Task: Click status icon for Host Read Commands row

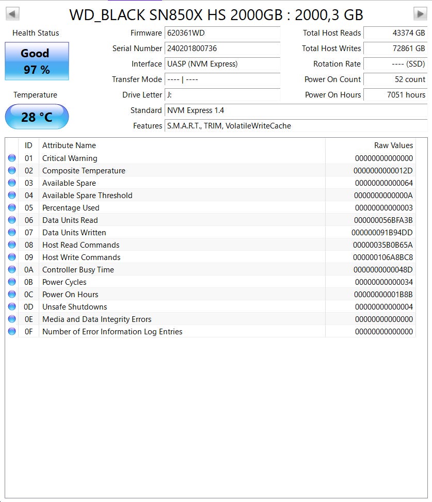Action: click(x=12, y=245)
